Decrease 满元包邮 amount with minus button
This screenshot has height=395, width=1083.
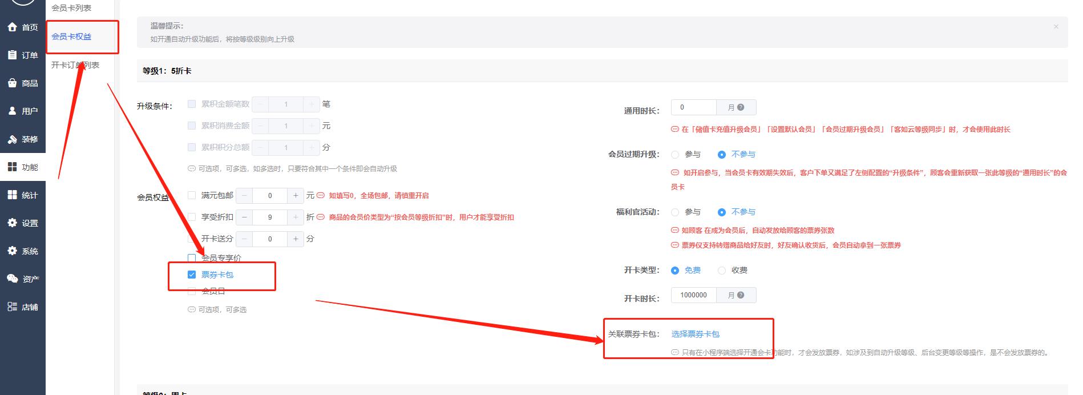coord(244,195)
